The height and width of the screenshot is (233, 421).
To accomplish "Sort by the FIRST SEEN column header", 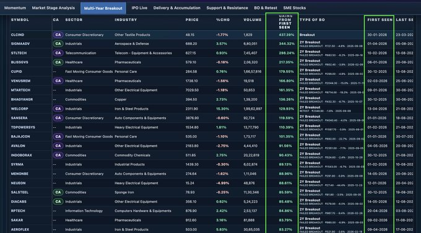I will click(x=380, y=20).
